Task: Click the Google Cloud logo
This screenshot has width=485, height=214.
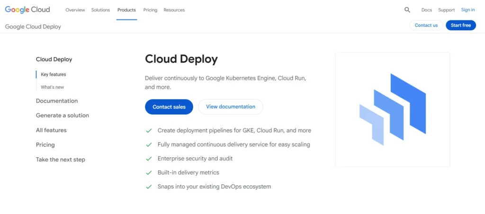Action: [27, 10]
